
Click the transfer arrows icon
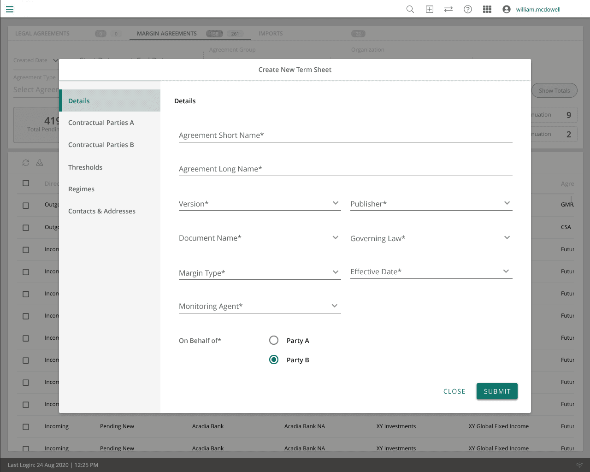coord(448,9)
